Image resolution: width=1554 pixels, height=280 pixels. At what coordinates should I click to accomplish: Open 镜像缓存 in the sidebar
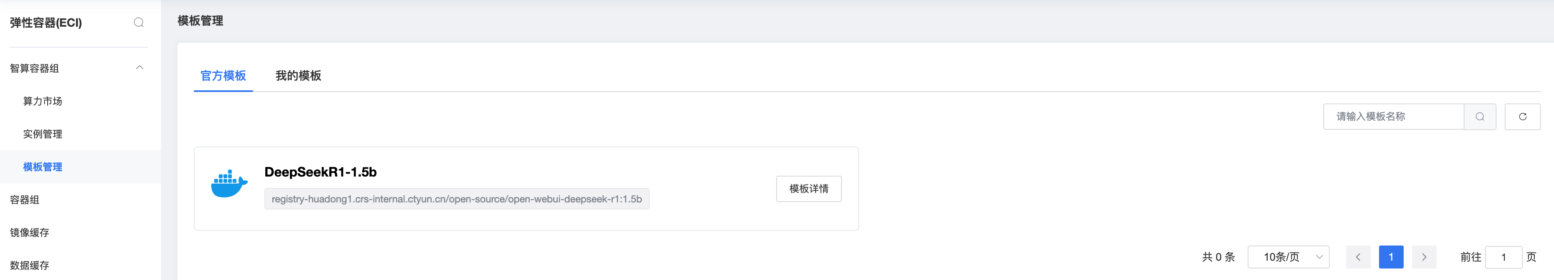(x=30, y=232)
